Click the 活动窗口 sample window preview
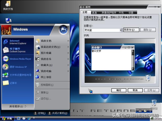 click(113, 58)
